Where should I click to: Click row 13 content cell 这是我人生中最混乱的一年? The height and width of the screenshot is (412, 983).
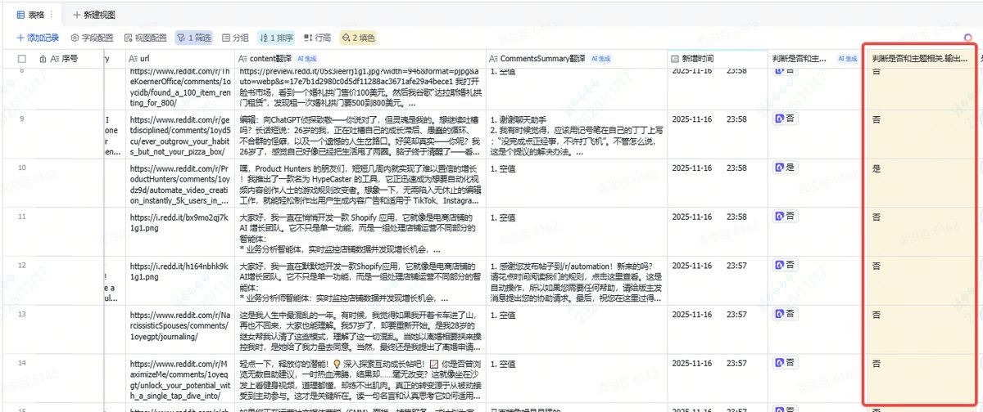coord(360,329)
